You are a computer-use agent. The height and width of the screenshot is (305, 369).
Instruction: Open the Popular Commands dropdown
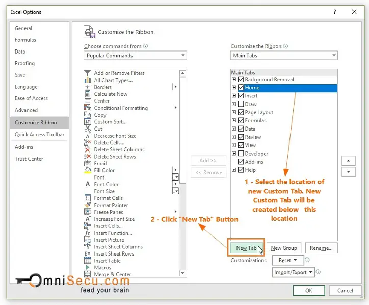click(135, 56)
